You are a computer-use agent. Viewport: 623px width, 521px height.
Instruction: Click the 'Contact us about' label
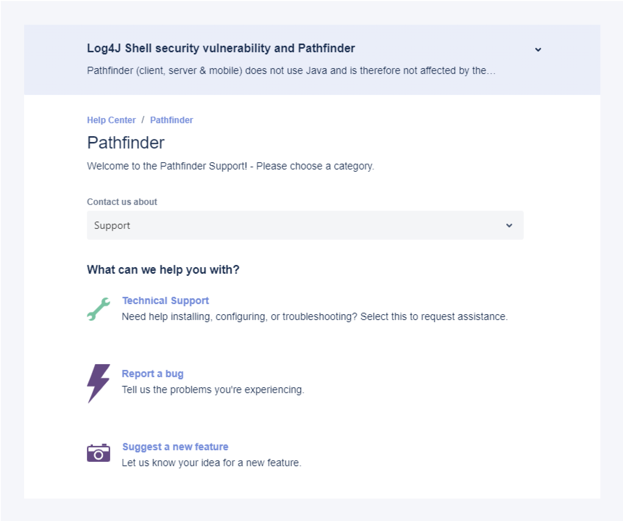(122, 202)
